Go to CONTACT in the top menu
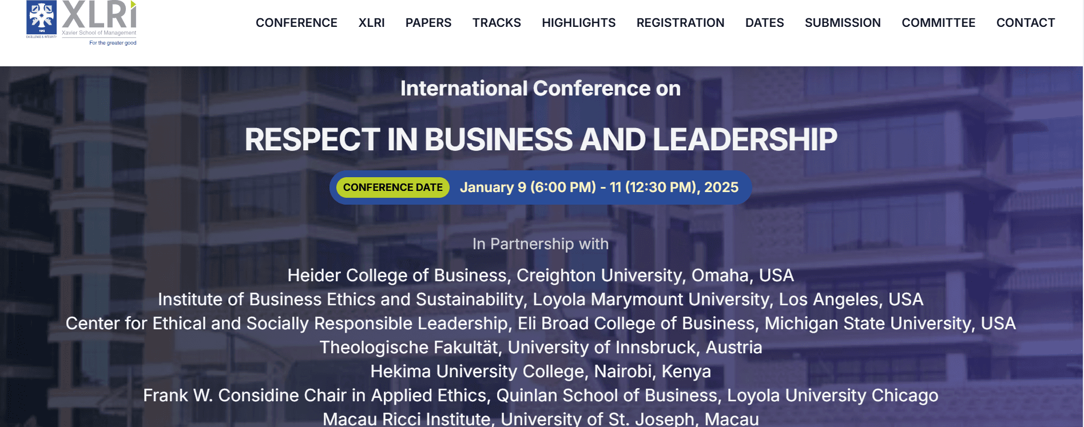The height and width of the screenshot is (427, 1084). (1026, 23)
